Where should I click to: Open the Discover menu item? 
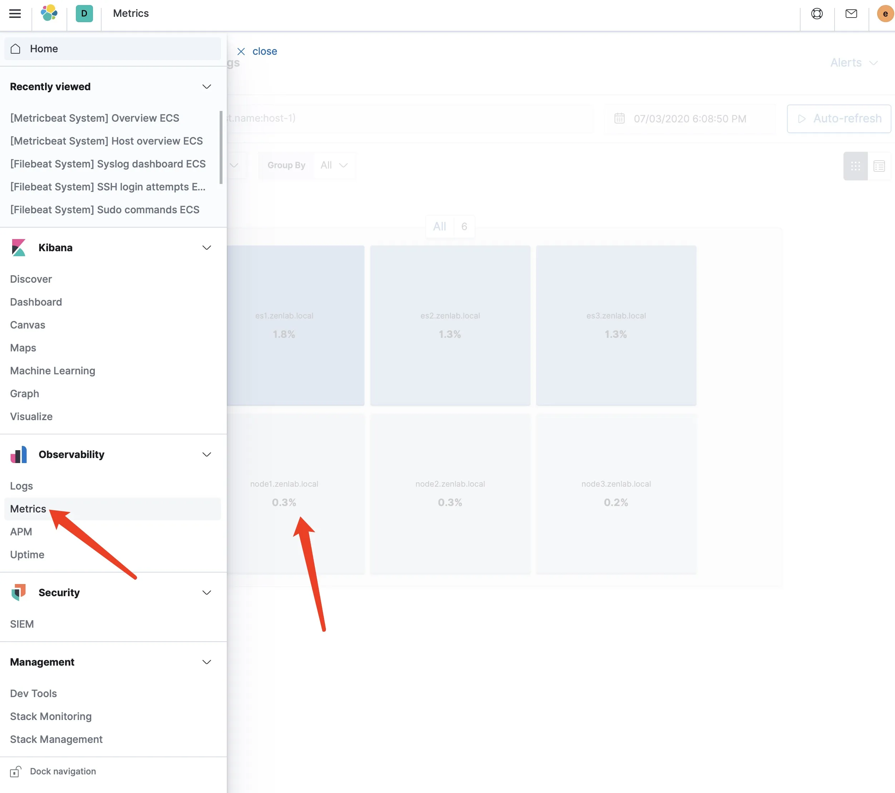[31, 279]
